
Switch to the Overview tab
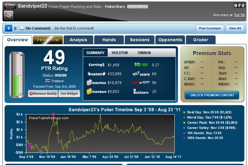pos(17,40)
